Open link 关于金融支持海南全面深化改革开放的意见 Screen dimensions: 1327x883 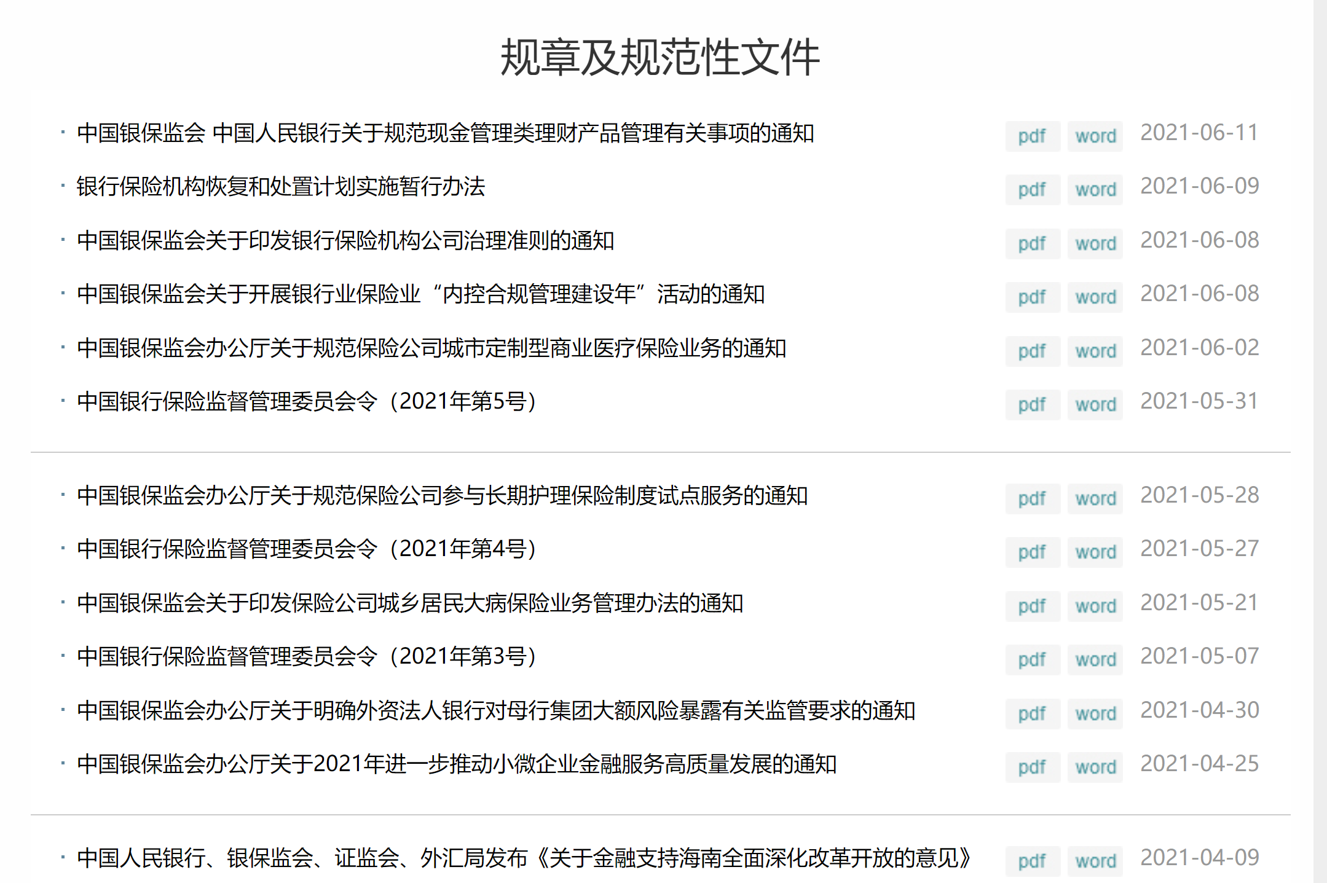coord(524,858)
